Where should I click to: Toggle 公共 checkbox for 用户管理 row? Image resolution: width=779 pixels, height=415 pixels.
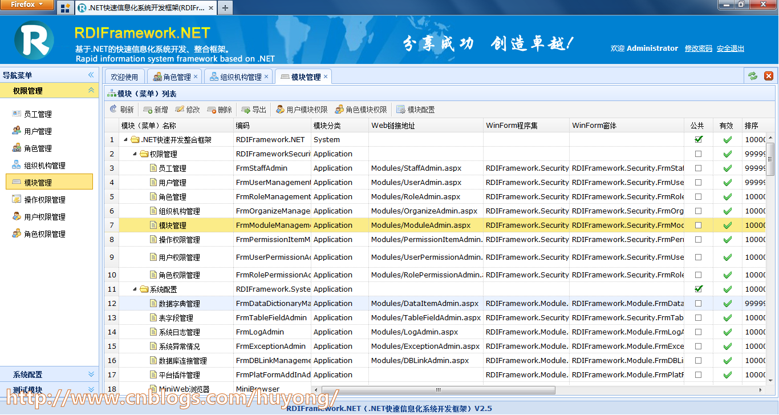pyautogui.click(x=699, y=182)
